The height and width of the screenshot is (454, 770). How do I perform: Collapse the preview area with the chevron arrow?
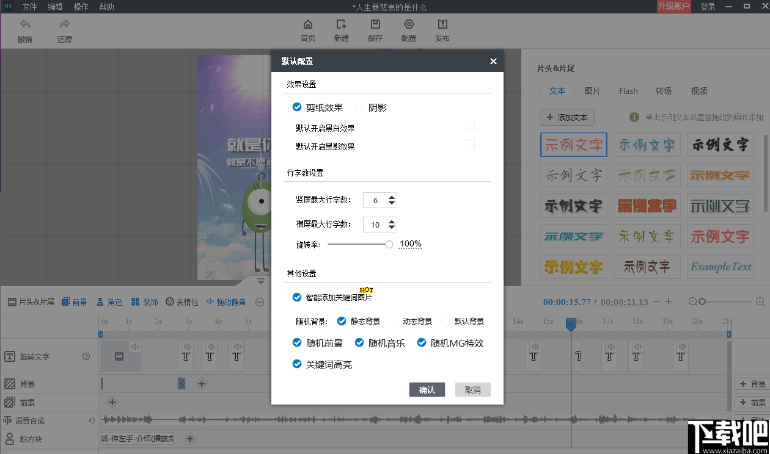tap(260, 281)
